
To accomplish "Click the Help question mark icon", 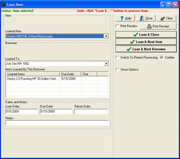I will [x=122, y=18].
